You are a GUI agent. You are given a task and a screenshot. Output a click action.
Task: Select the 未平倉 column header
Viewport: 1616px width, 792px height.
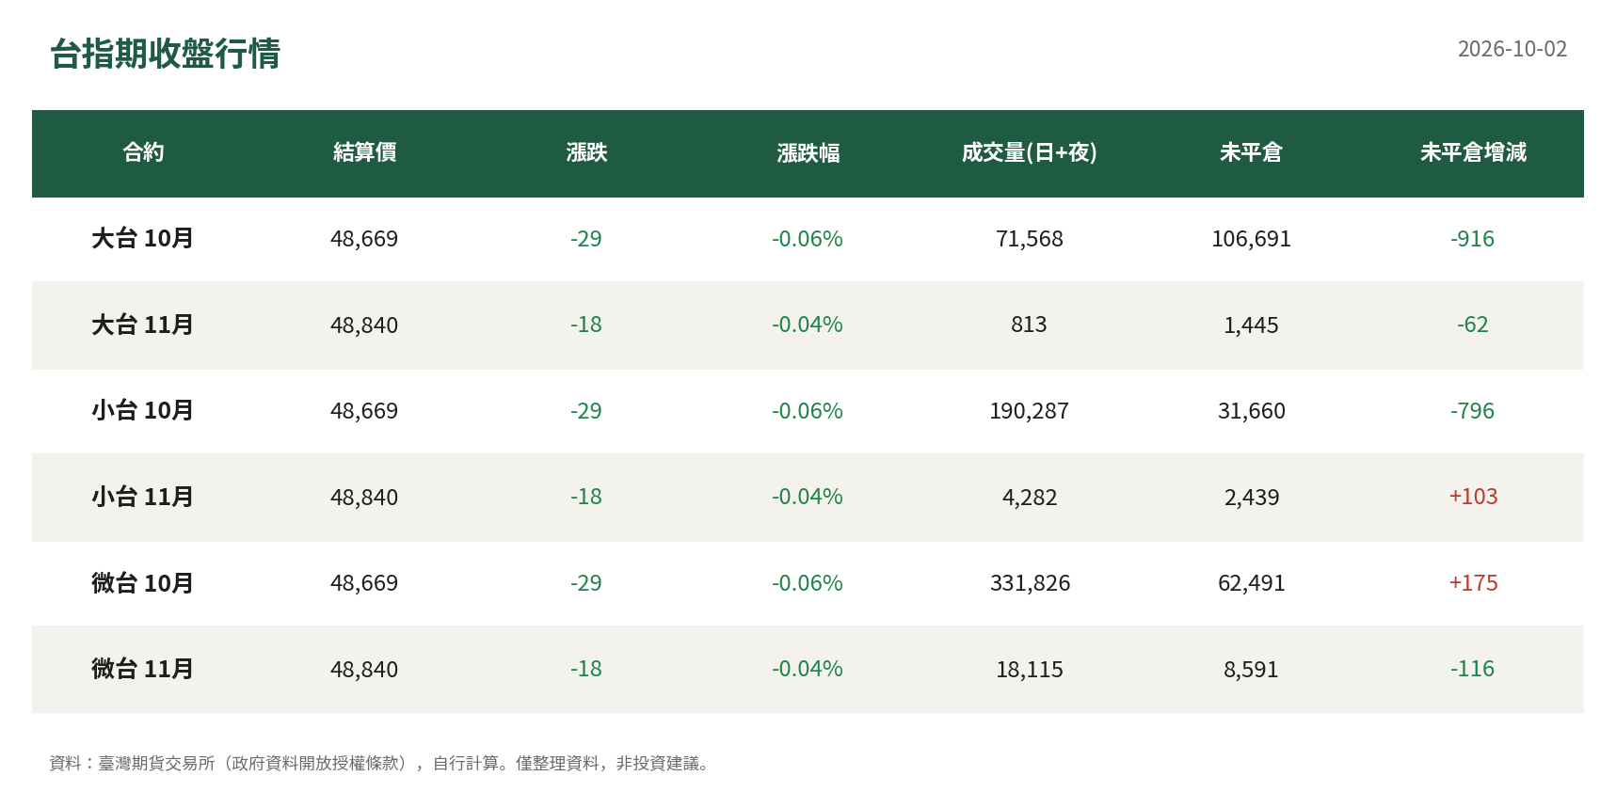pyautogui.click(x=1251, y=152)
